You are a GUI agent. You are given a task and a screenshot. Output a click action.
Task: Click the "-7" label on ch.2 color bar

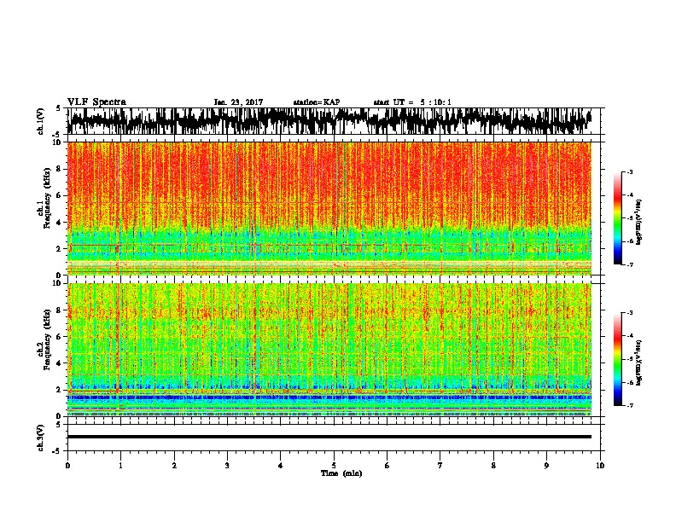pos(629,405)
